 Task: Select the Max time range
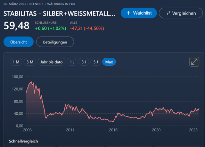point(109,62)
